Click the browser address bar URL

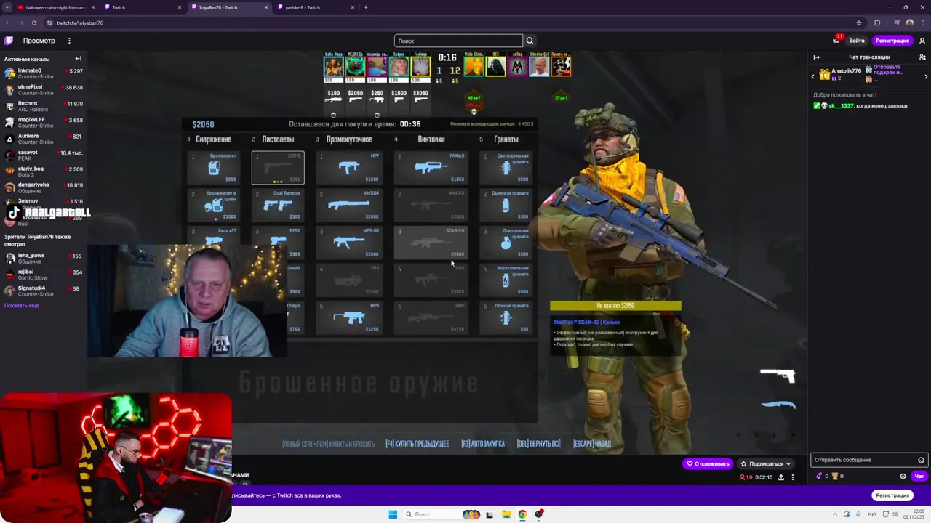click(80, 23)
